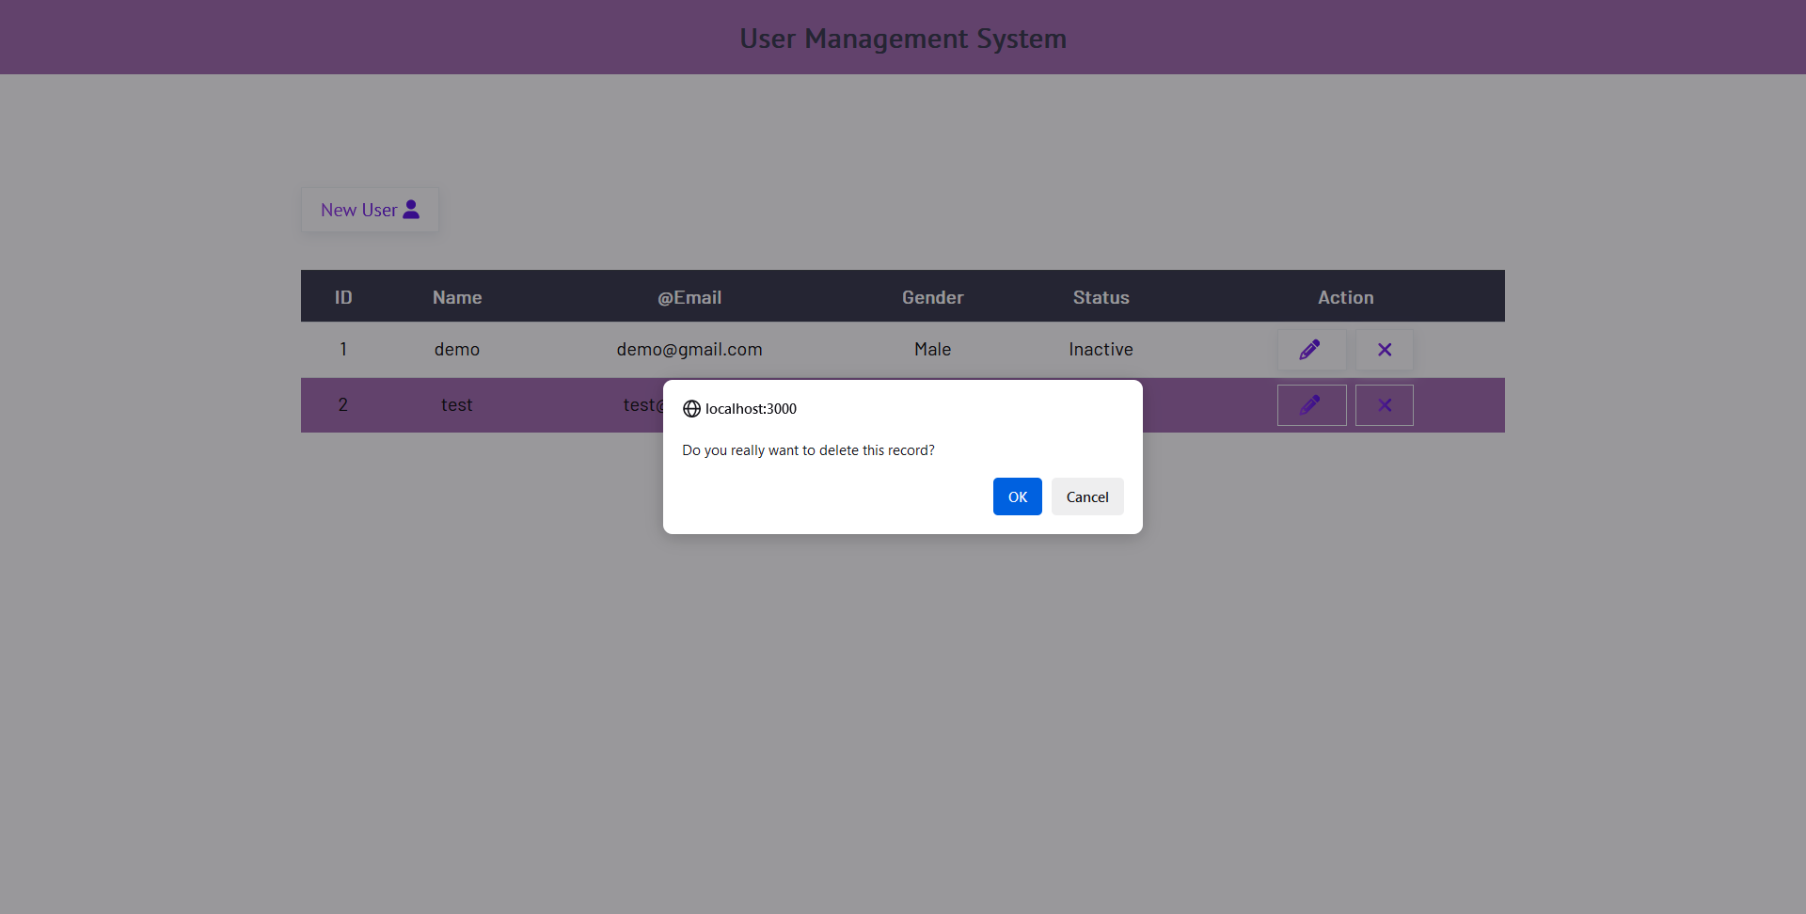Click the X delete icon for user demo
Viewport: 1806px width, 914px height.
coord(1384,349)
